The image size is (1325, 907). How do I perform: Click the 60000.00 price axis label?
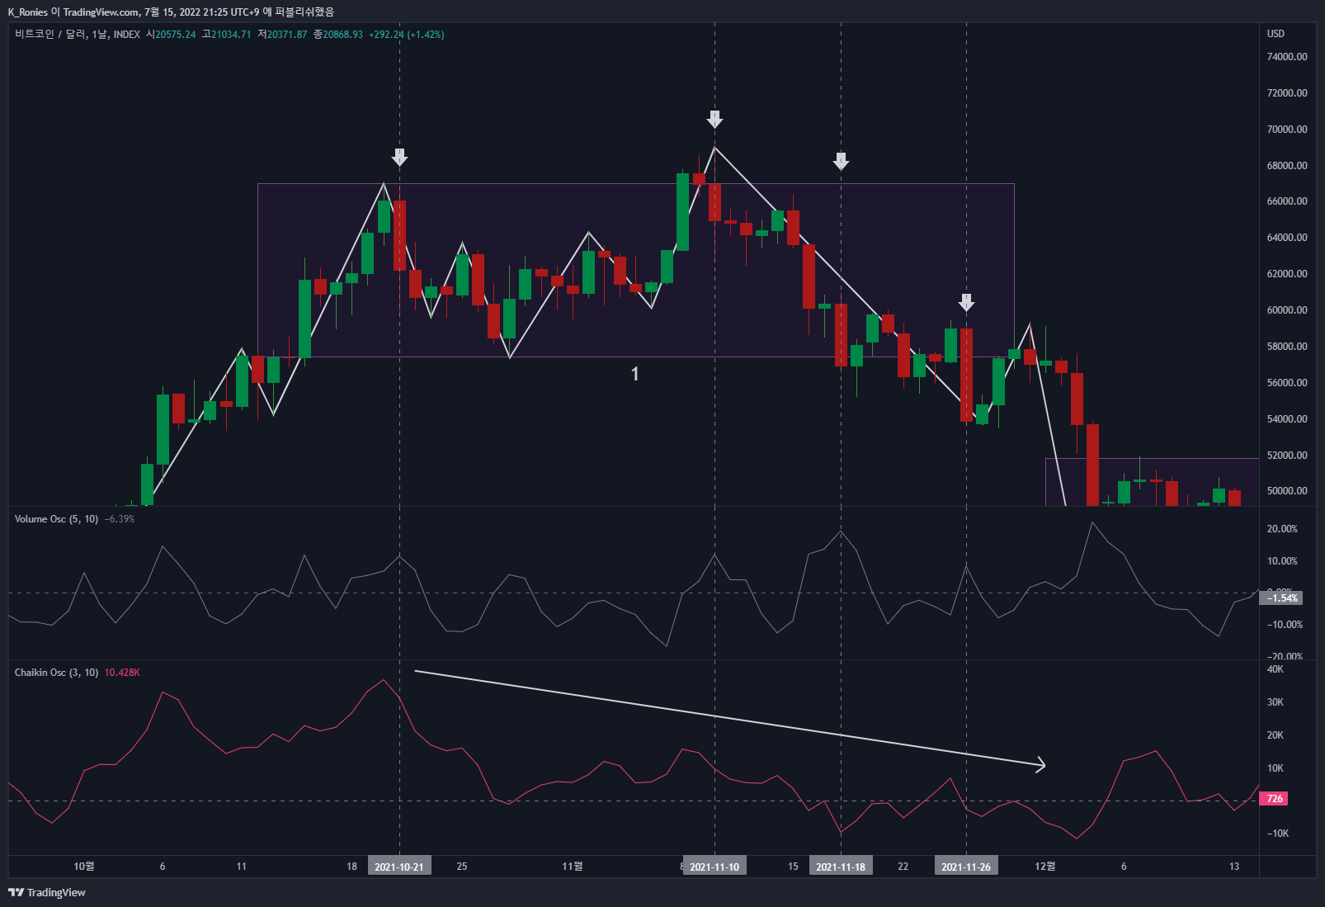click(1287, 310)
